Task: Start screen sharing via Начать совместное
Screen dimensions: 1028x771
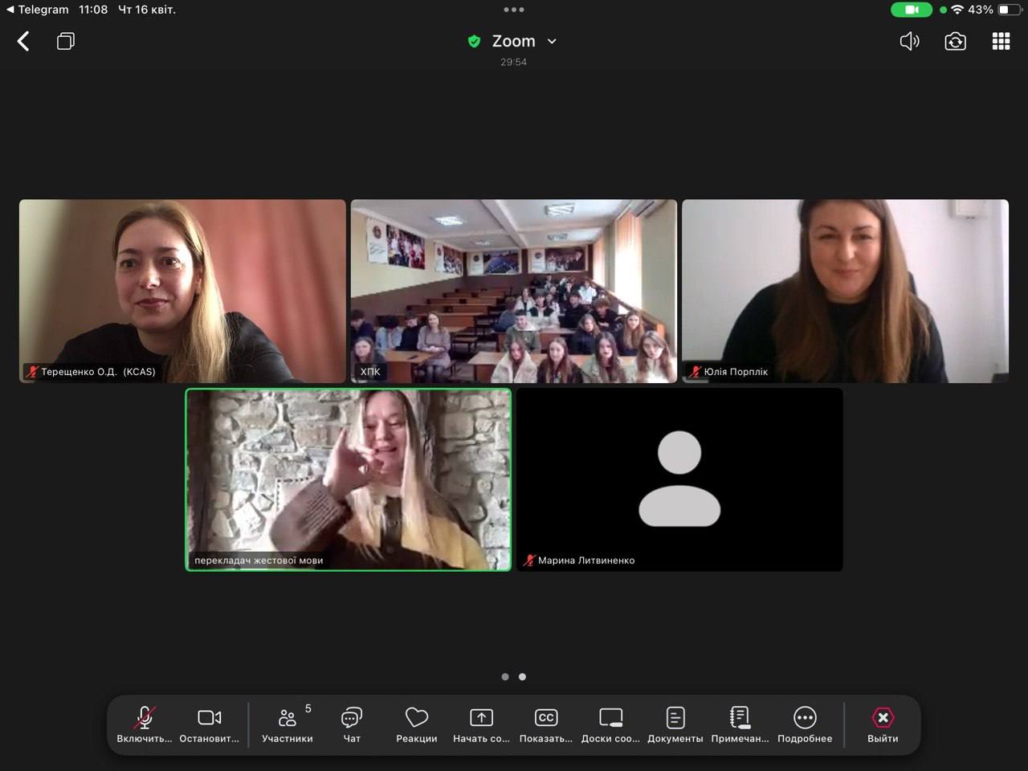Action: 481,724
